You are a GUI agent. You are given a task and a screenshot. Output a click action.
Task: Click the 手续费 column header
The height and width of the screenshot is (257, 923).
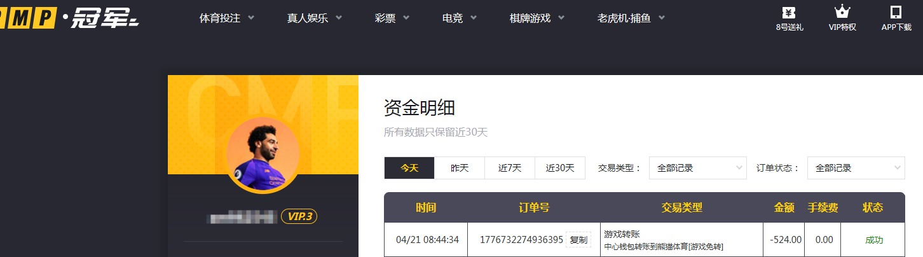pyautogui.click(x=823, y=208)
